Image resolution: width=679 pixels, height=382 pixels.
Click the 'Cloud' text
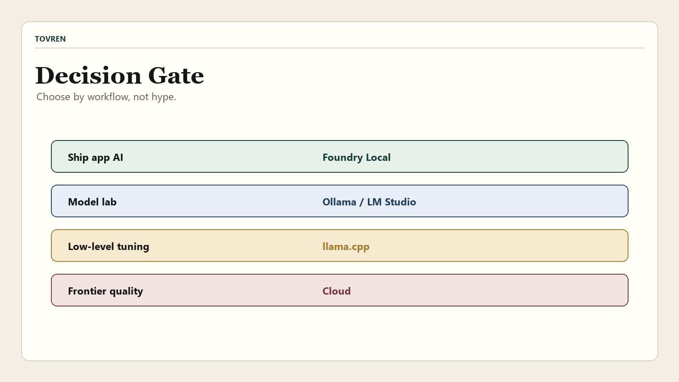[x=337, y=291]
